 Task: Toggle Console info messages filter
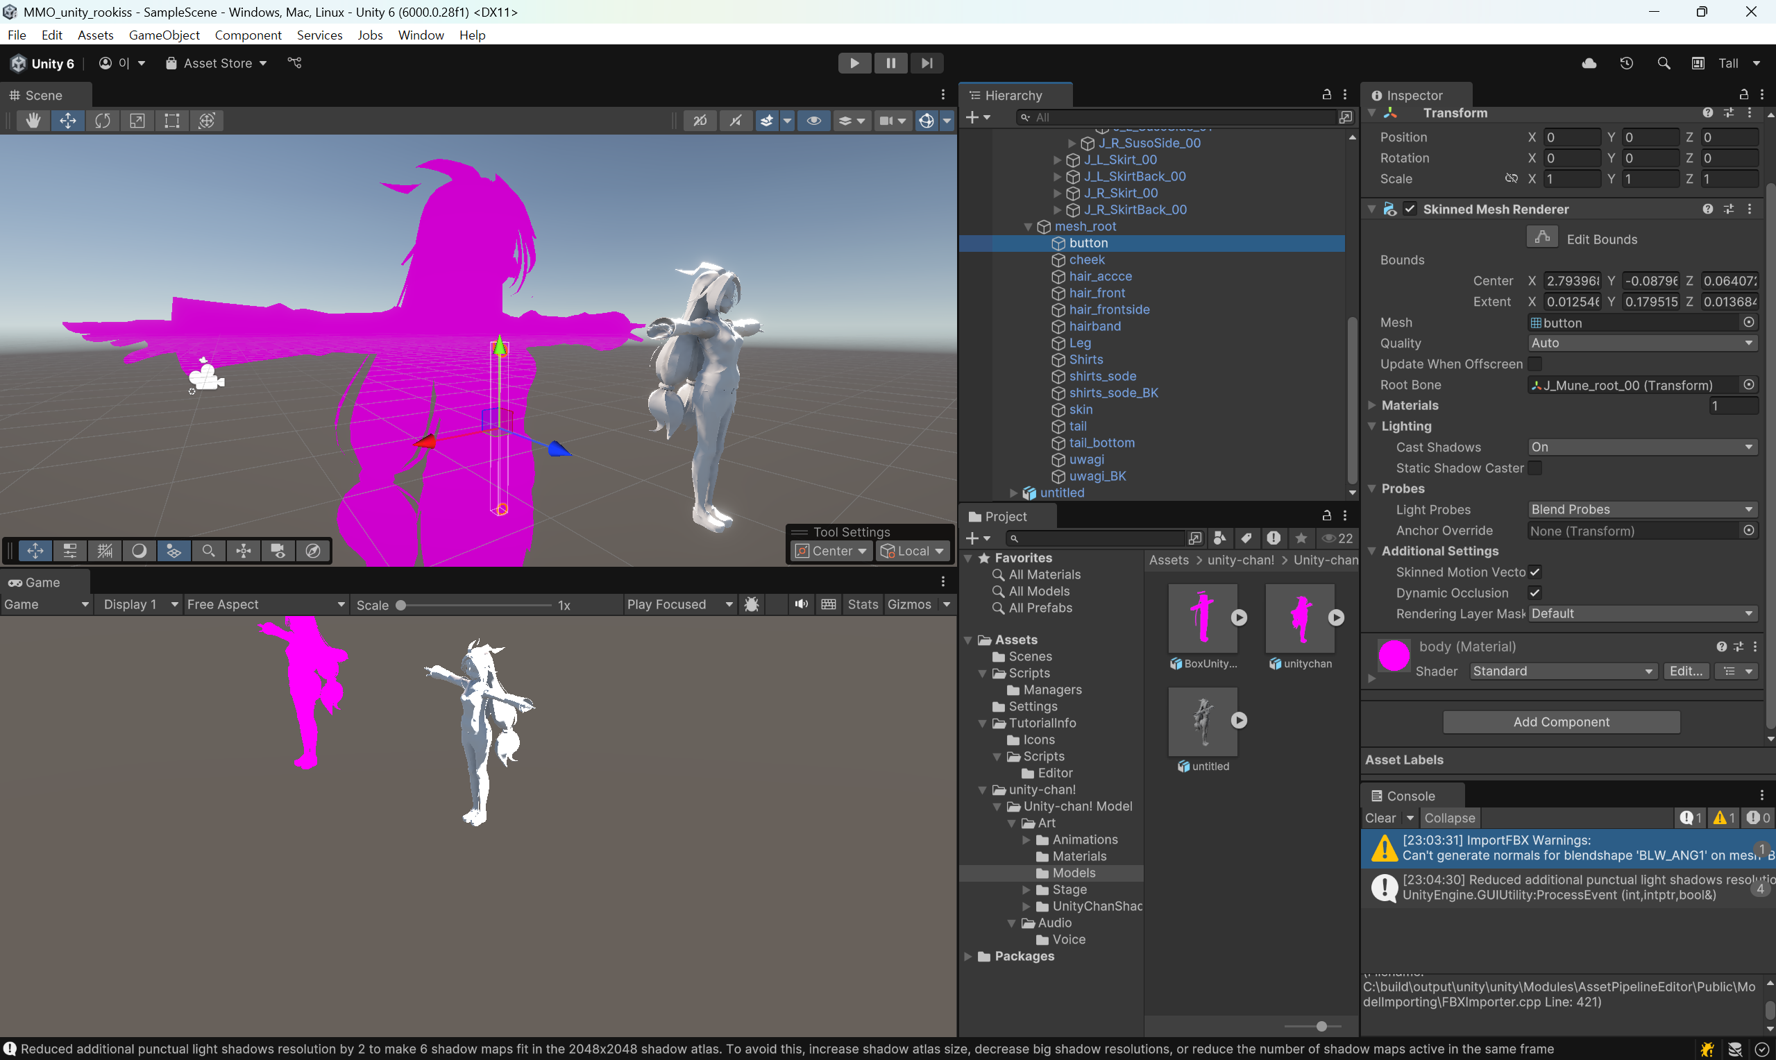pyautogui.click(x=1691, y=818)
